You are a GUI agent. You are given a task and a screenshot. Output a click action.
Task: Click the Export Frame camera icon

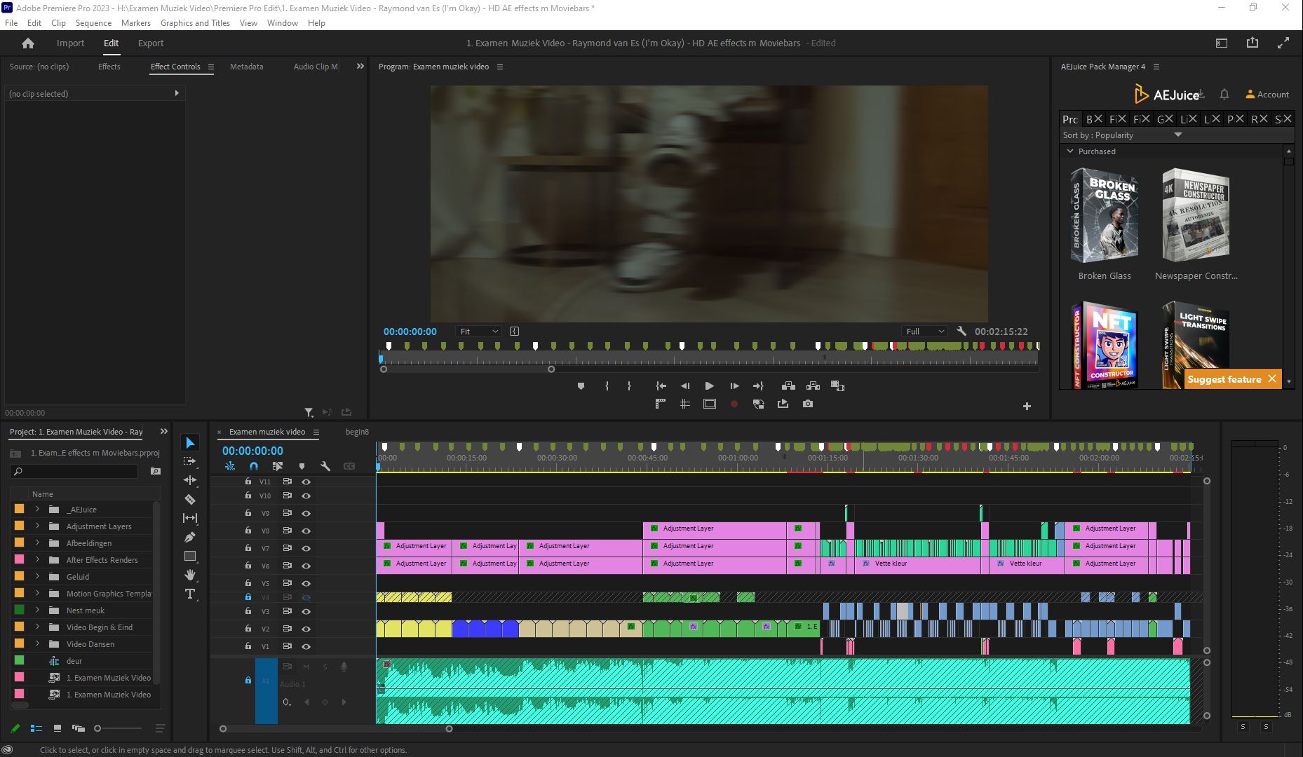pyautogui.click(x=807, y=404)
